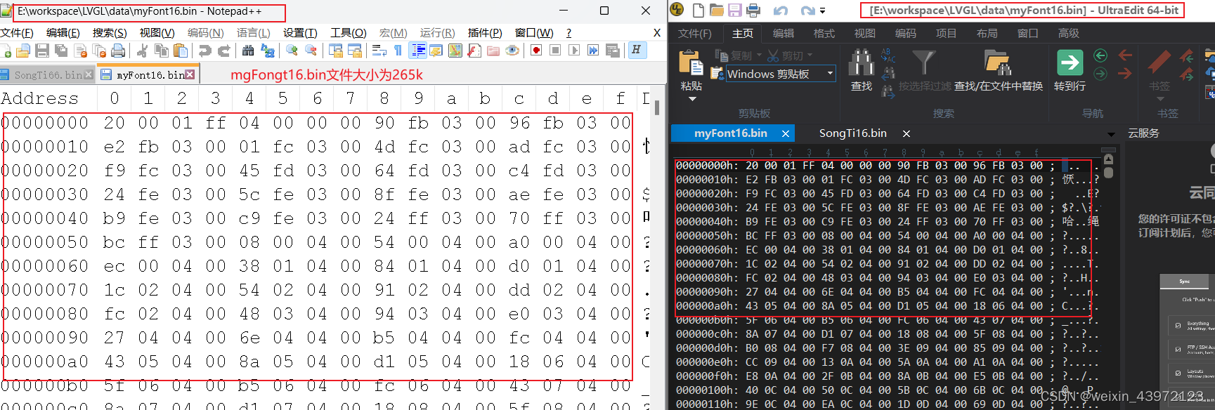Click UltraEdit quick-access Undo arrow
1215x410 pixels.
point(781,11)
